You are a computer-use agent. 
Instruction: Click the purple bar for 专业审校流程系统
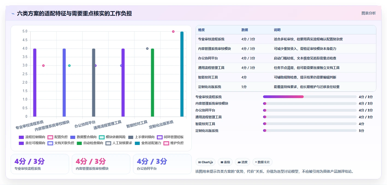[x=35, y=83]
